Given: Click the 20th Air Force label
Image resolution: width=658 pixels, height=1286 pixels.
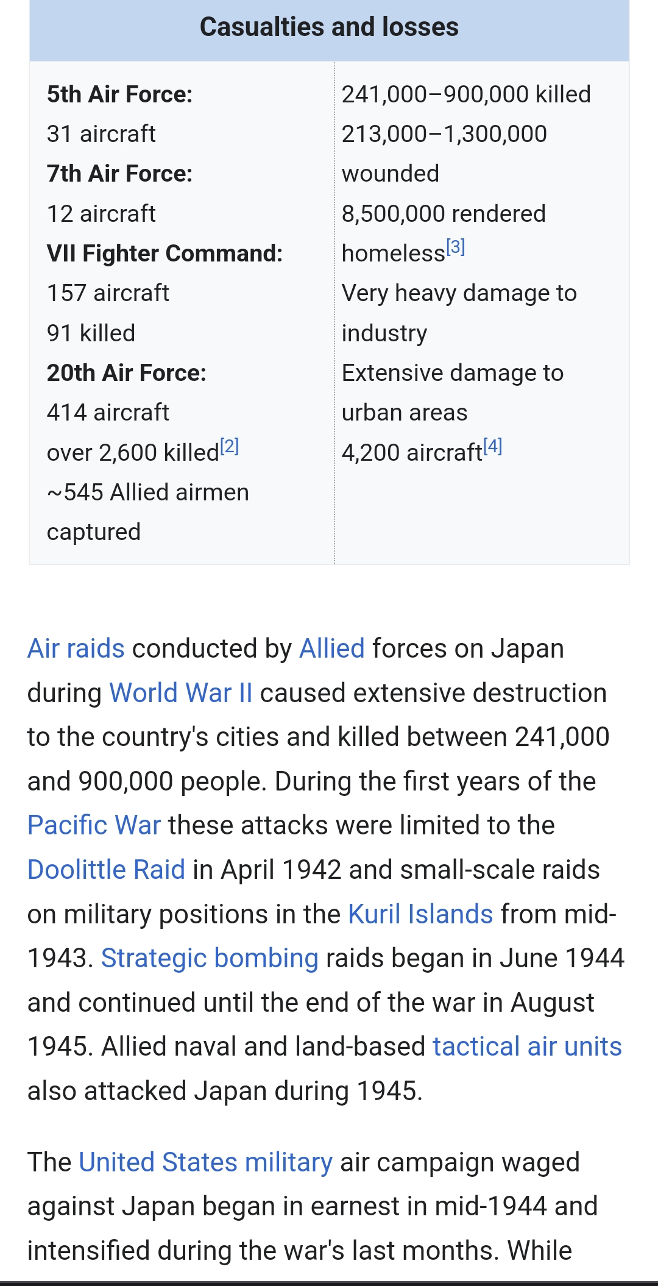Looking at the screenshot, I should [127, 373].
